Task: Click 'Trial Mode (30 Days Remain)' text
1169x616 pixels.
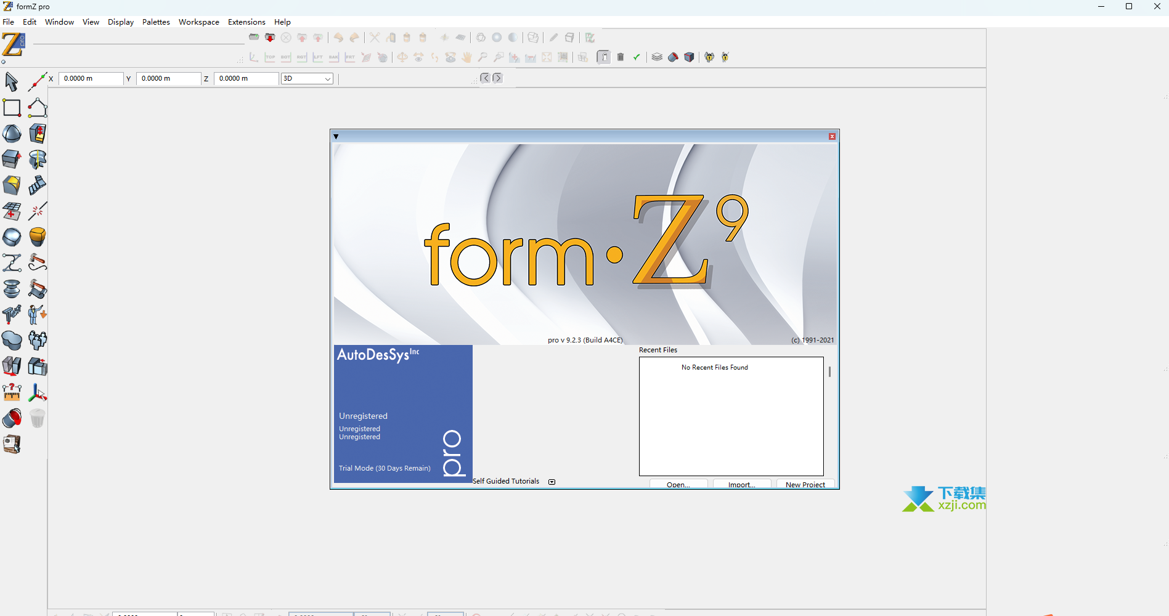Action: (x=385, y=468)
